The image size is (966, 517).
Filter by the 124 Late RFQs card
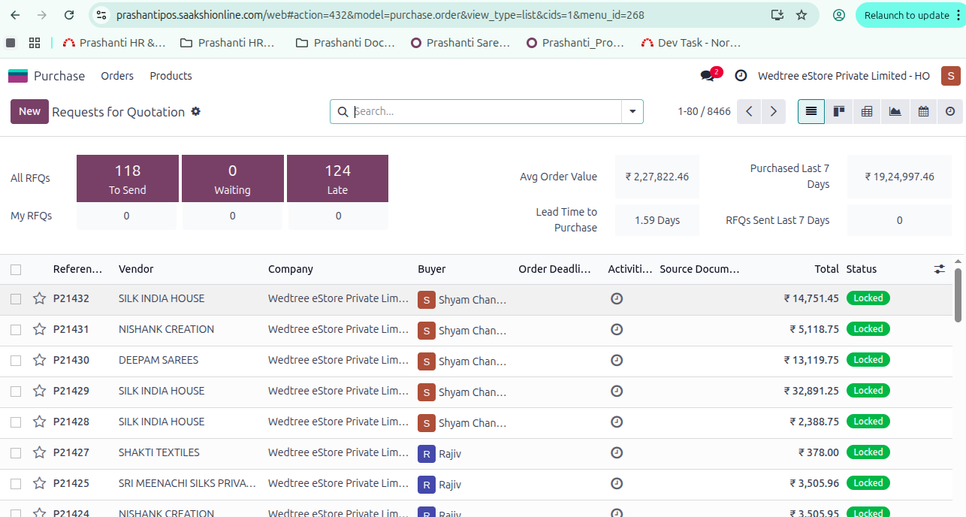(337, 178)
